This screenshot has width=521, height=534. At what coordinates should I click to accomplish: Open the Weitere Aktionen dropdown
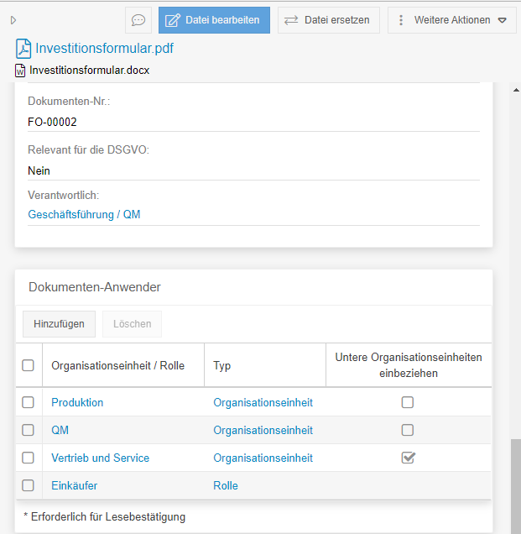451,20
